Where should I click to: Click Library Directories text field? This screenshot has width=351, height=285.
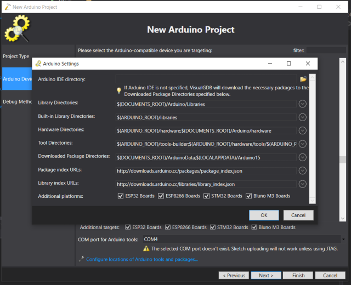coord(206,104)
